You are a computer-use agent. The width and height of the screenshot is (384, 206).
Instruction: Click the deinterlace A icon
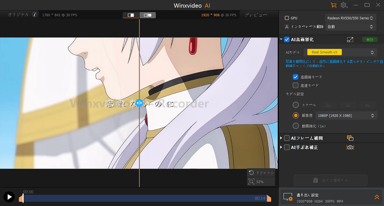point(287,27)
